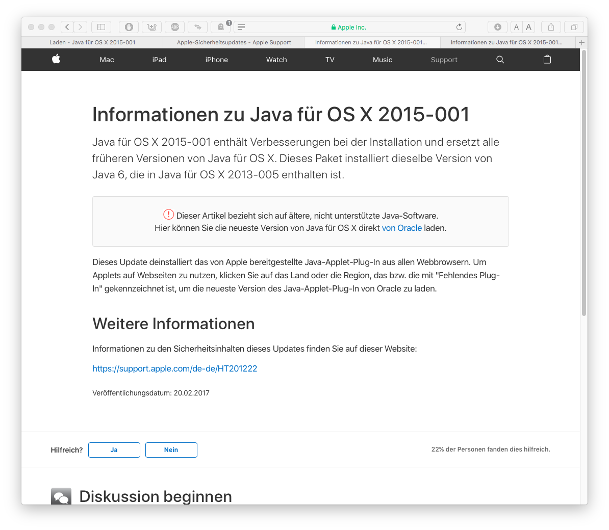Click the 'Weitere Informationen' heading

173,324
